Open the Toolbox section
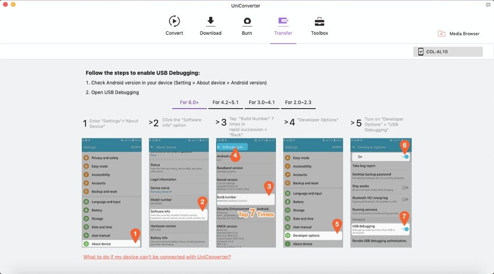 (x=320, y=25)
